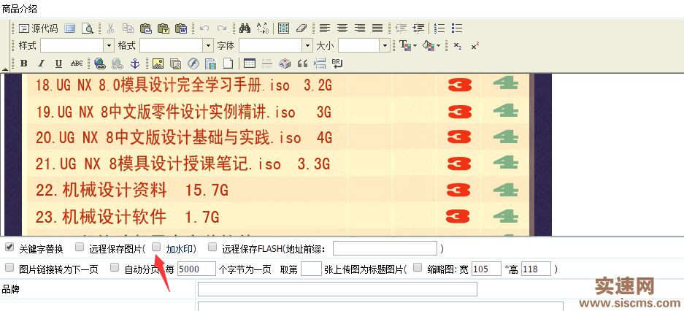Focus the 品牌 brand input field
The height and width of the screenshot is (311, 684).
coord(337,289)
